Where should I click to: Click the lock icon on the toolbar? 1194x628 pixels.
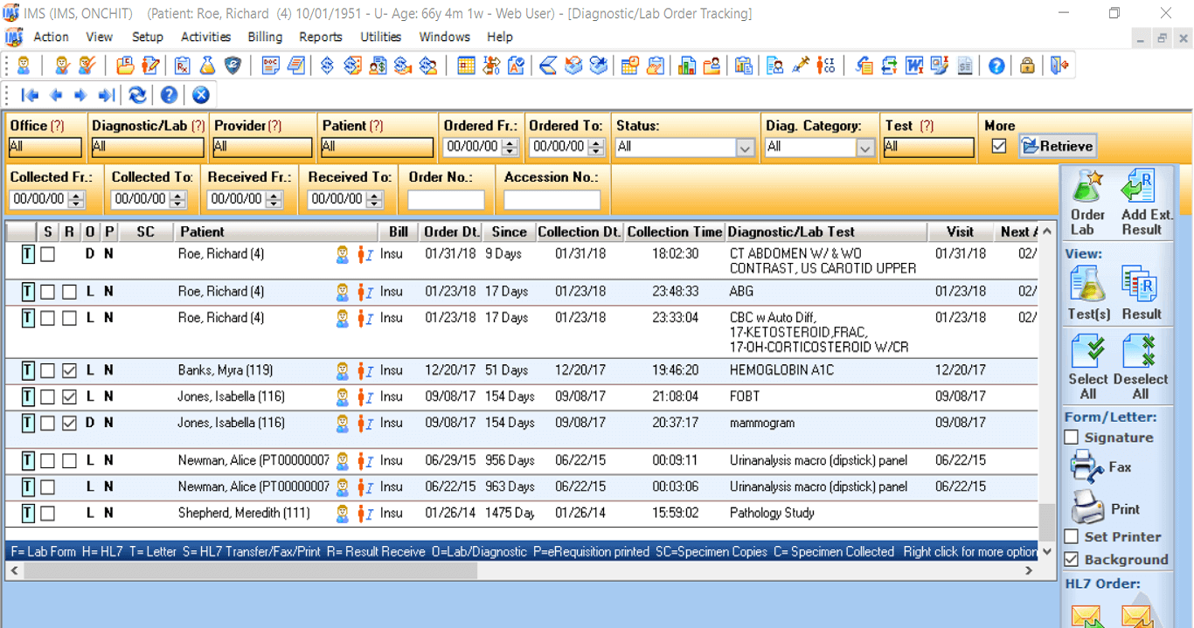click(1028, 65)
